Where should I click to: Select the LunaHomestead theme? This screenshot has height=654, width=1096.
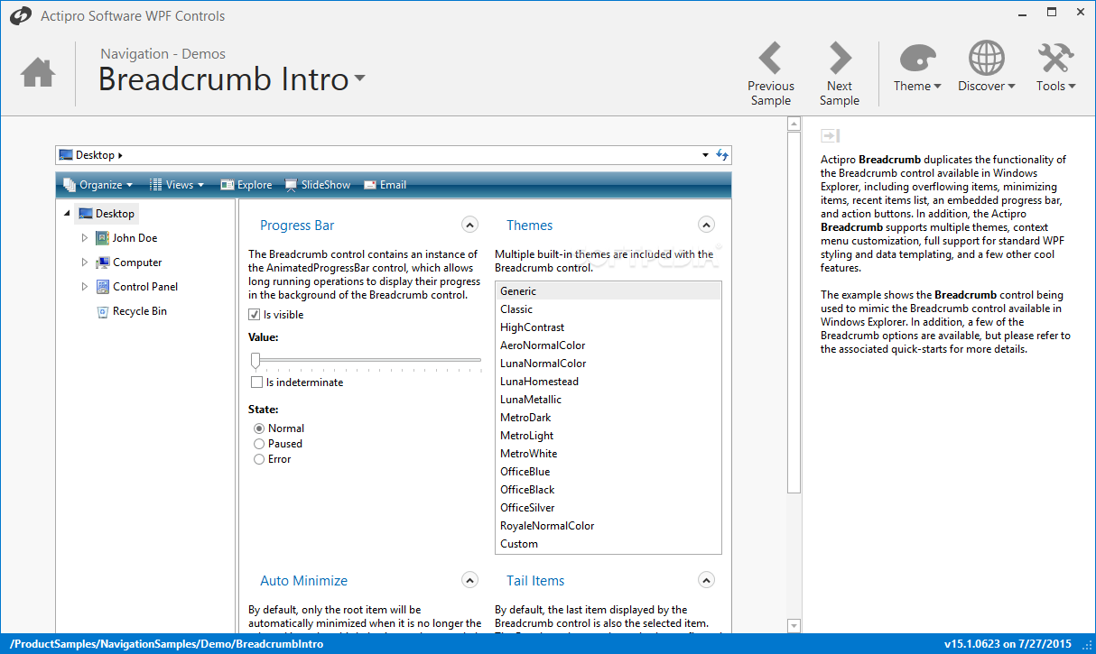(x=608, y=382)
